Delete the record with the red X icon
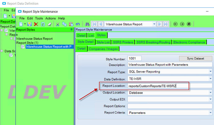214x125 pixels. click(x=36, y=24)
